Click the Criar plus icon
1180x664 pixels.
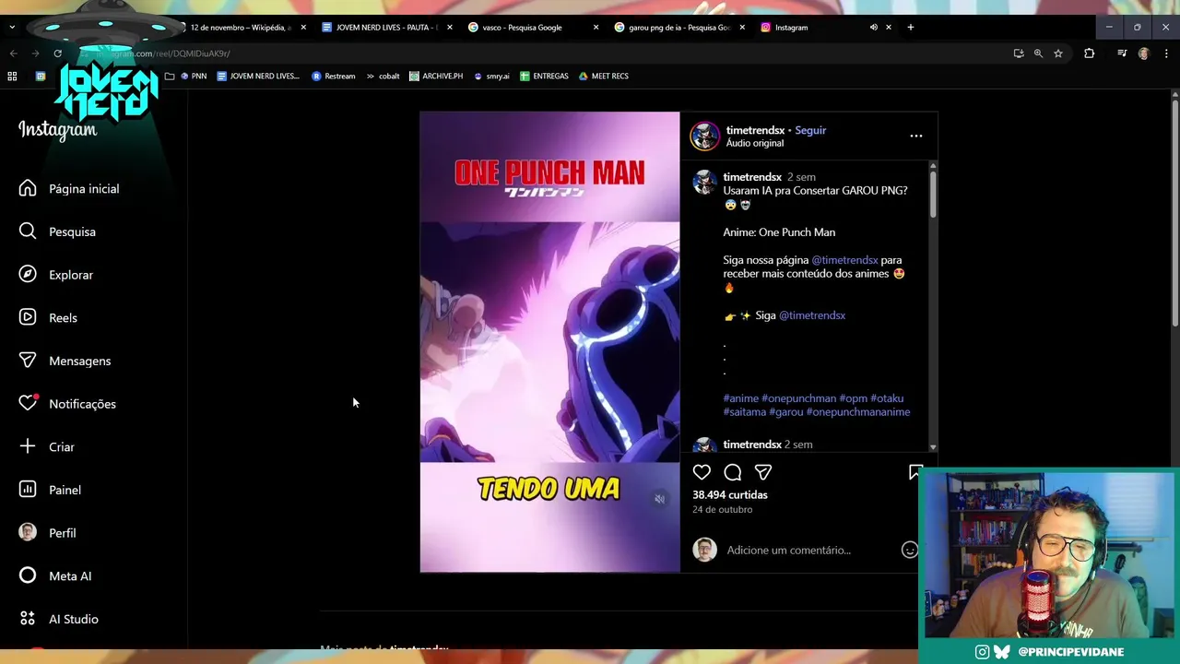point(28,446)
